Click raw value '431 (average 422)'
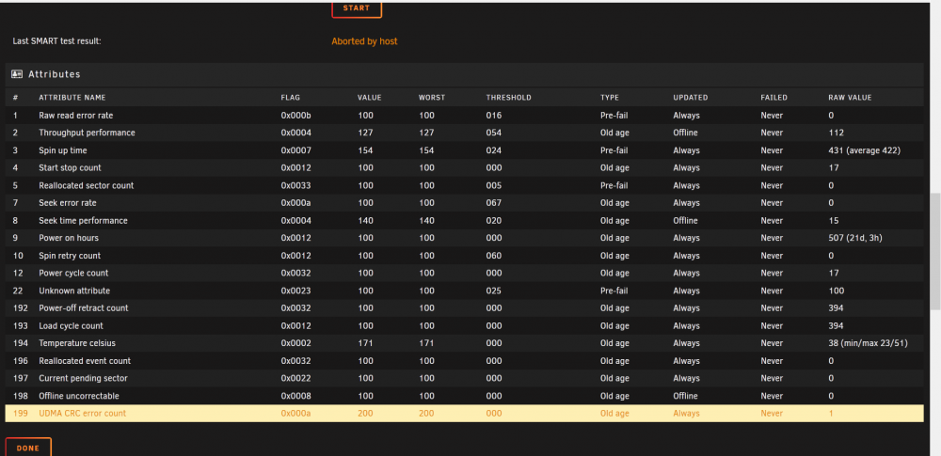 click(x=864, y=150)
